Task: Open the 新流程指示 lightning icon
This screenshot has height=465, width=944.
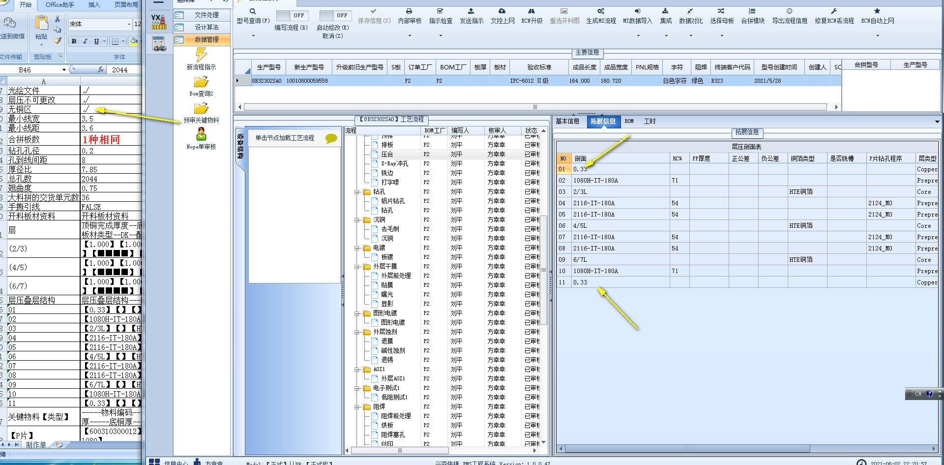Action: 201,54
